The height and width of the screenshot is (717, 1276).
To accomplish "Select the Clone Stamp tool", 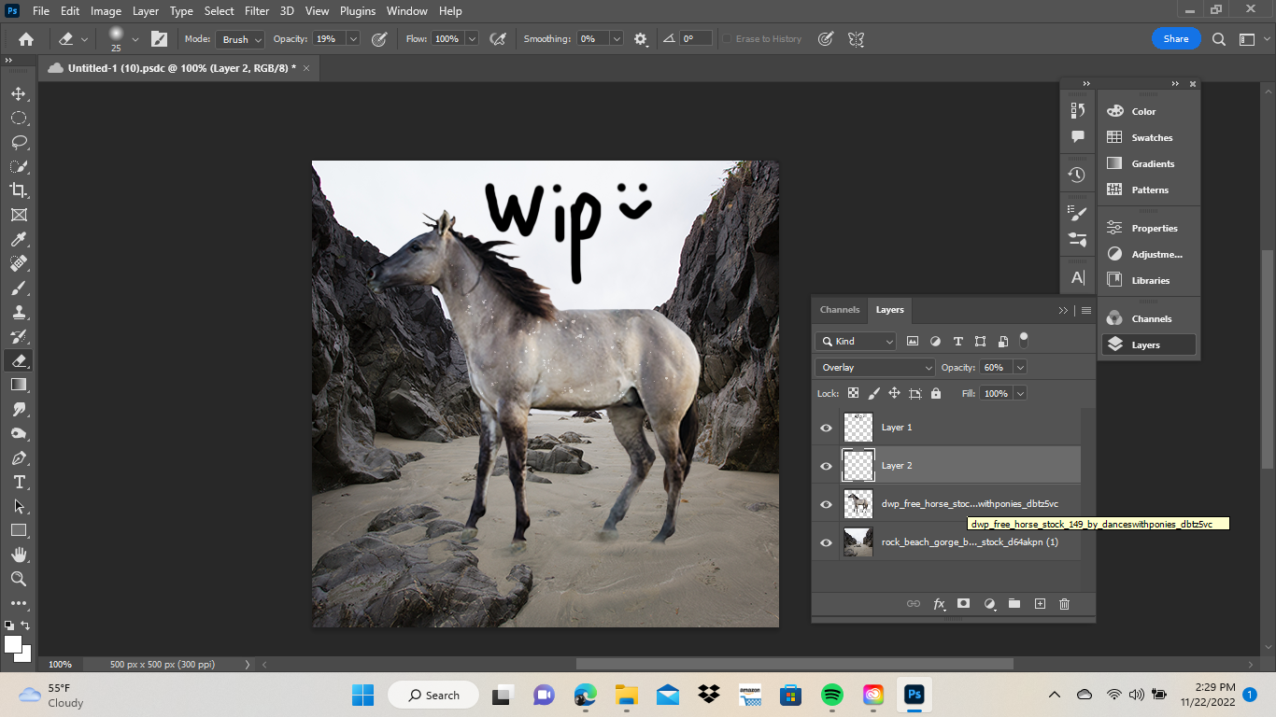I will [x=18, y=312].
